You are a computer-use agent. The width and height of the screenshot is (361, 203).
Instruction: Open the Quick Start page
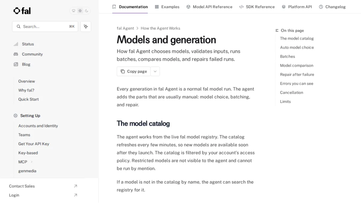coord(28,99)
